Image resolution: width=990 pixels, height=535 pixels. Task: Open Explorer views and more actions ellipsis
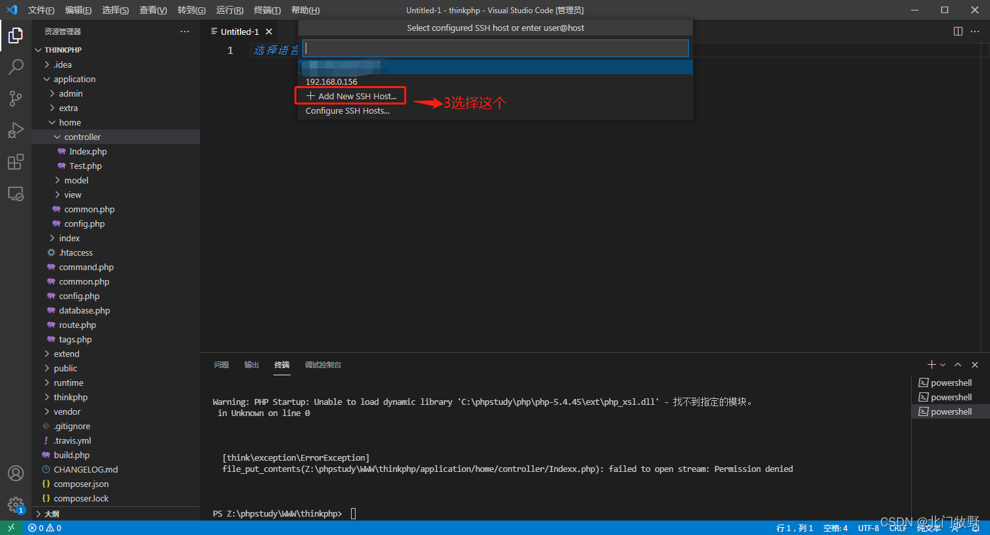coord(185,32)
